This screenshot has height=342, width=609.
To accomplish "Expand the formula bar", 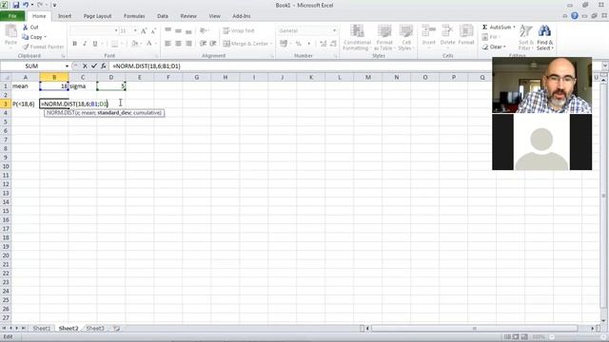I will [x=605, y=66].
